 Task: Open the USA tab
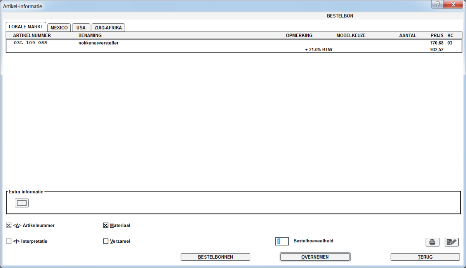(x=81, y=28)
